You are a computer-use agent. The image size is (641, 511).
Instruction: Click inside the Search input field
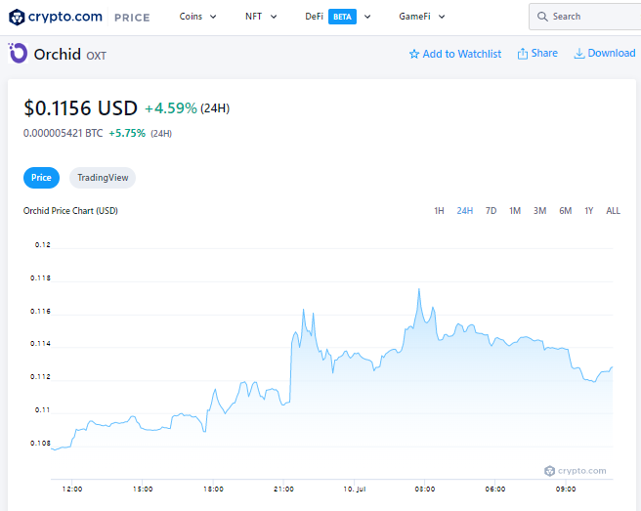point(591,17)
